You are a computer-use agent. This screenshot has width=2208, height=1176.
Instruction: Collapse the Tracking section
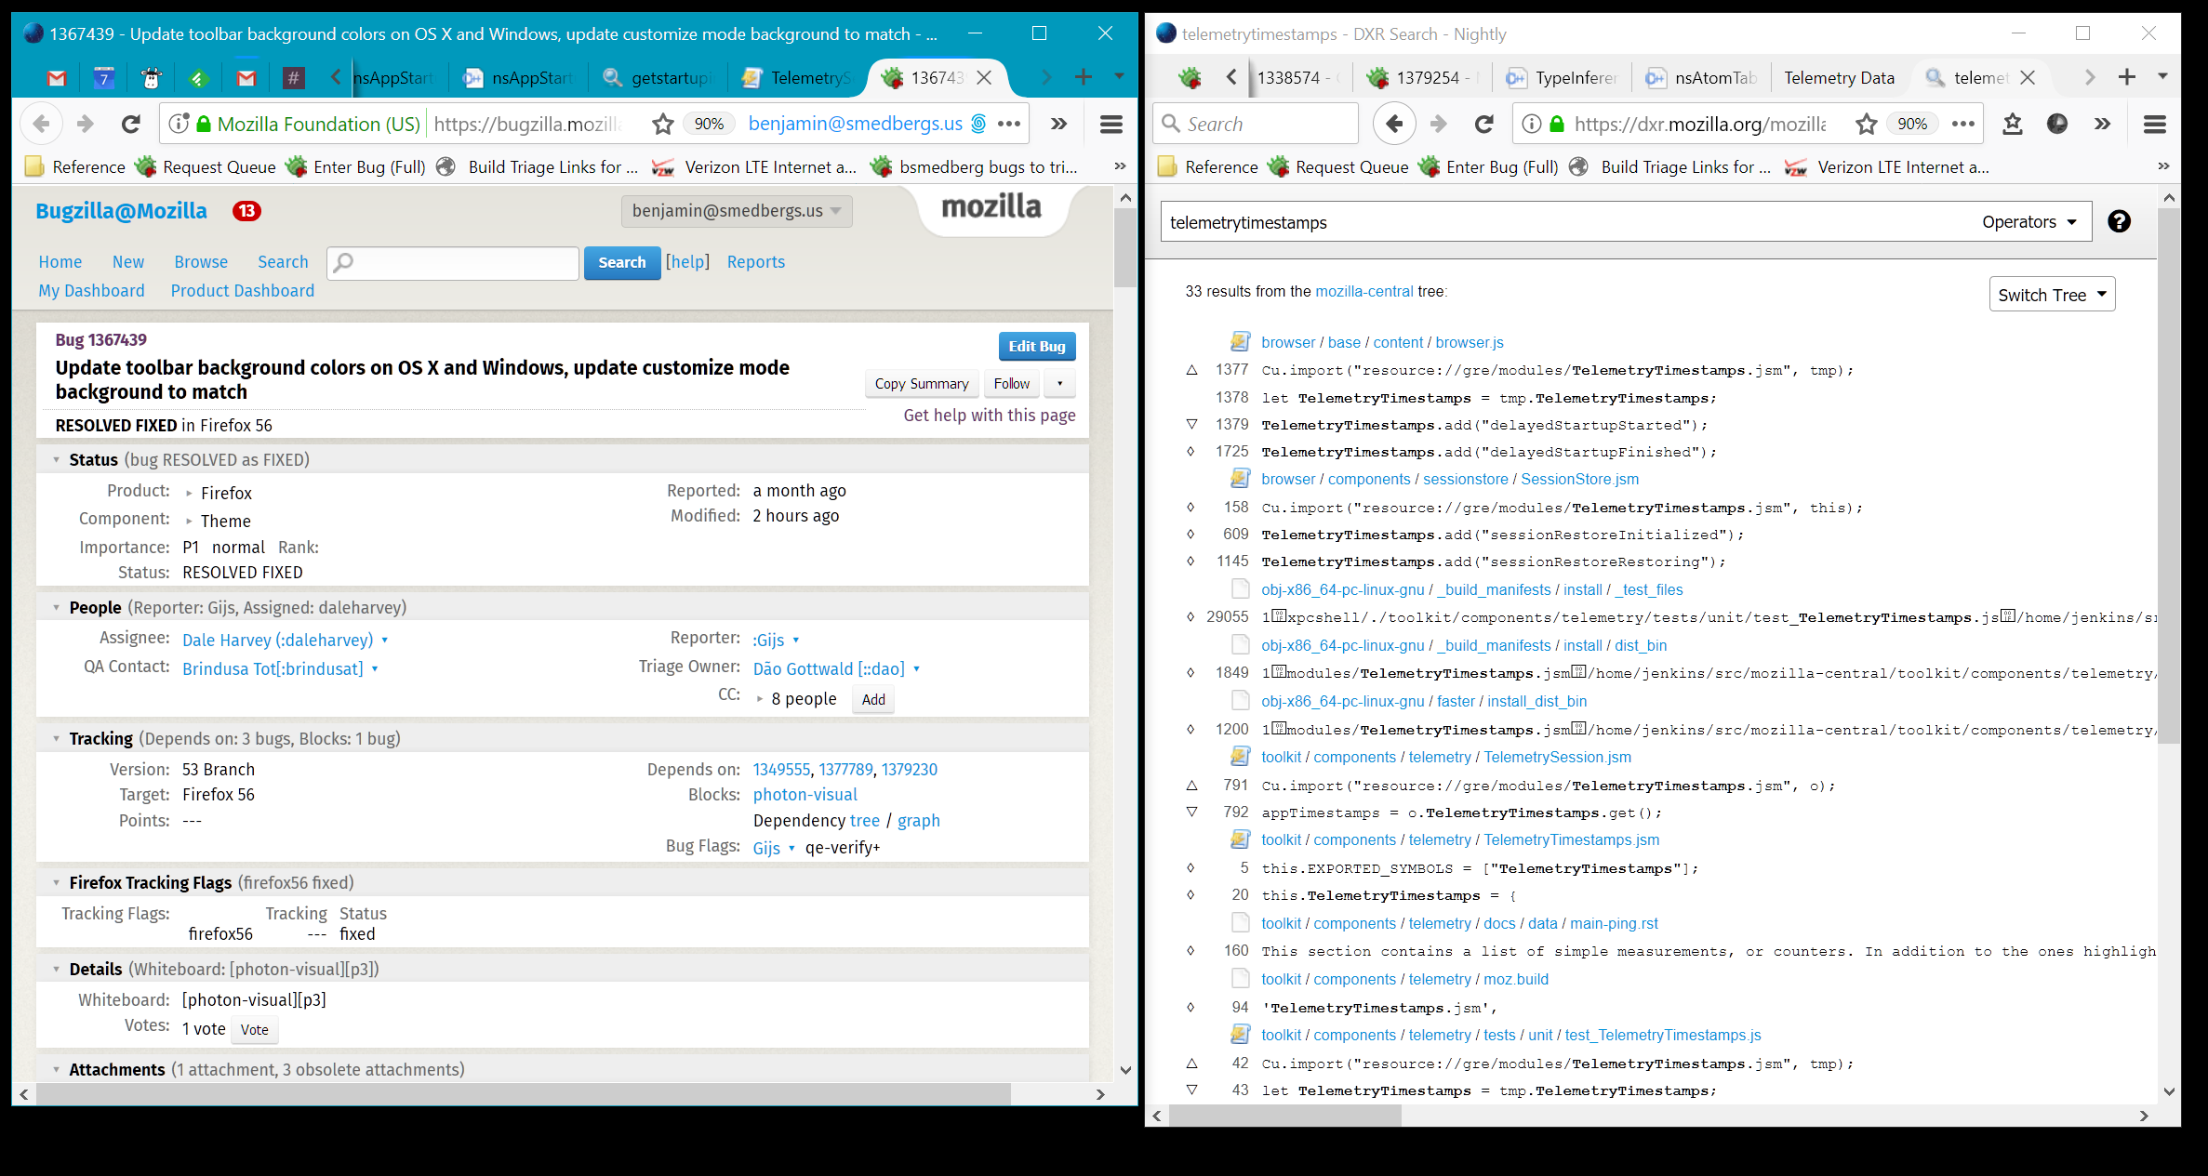(56, 739)
